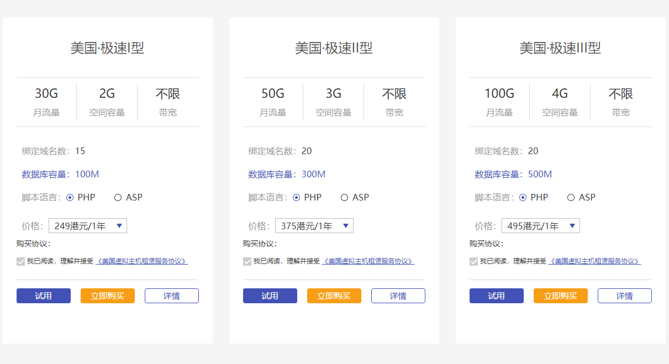Viewport: 669px width, 364px height.
Task: Click the 美国·极速II型 plan title
Action: click(x=334, y=48)
